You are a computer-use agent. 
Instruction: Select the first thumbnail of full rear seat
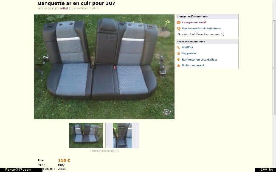(86, 136)
